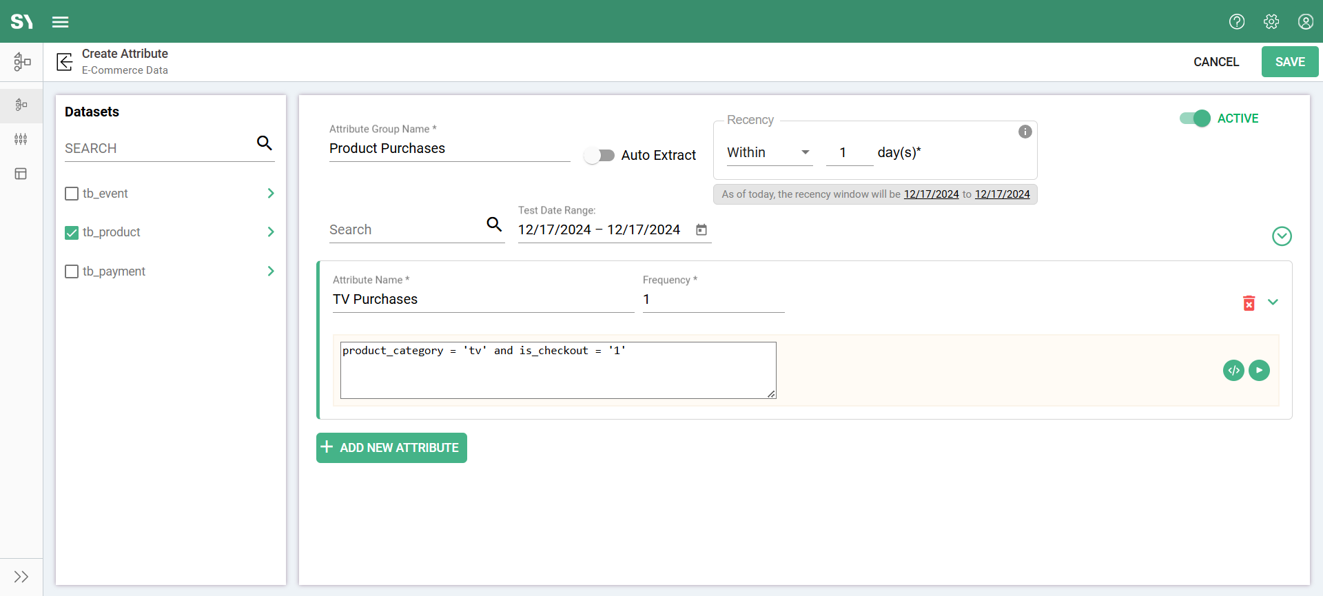The height and width of the screenshot is (596, 1323).
Task: Run the attribute query play button
Action: [1259, 371]
